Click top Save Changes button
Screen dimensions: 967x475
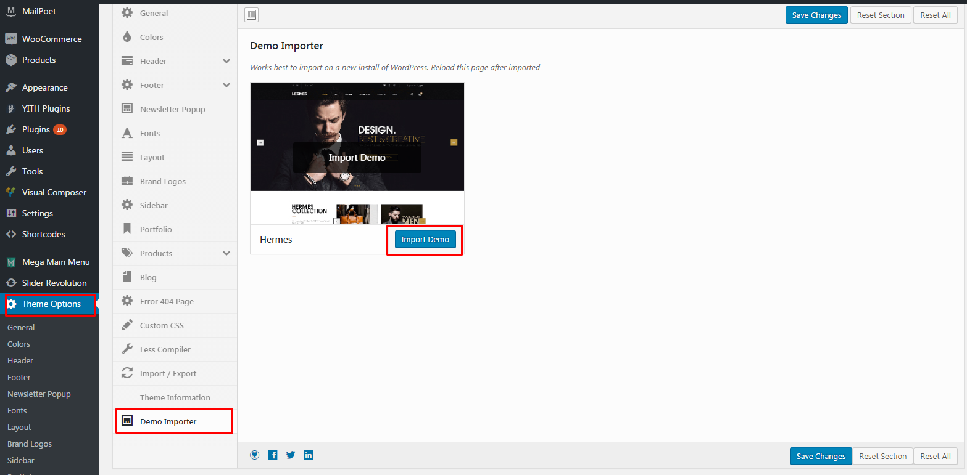coord(816,15)
